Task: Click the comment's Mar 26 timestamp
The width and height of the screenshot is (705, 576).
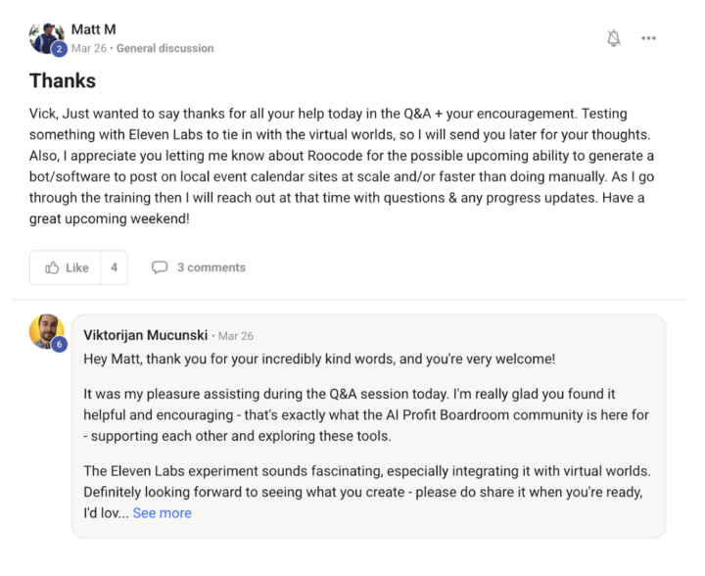Action: point(234,336)
